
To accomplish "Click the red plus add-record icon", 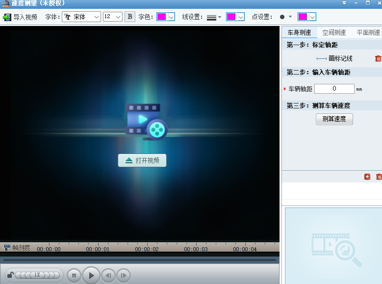I will point(367,177).
